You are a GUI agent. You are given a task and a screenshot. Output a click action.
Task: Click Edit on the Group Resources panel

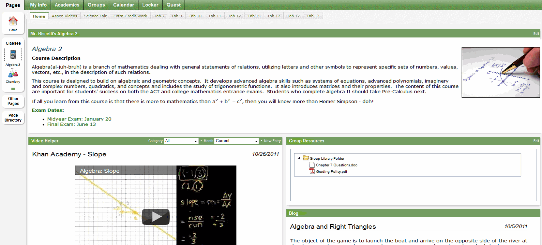(536, 141)
